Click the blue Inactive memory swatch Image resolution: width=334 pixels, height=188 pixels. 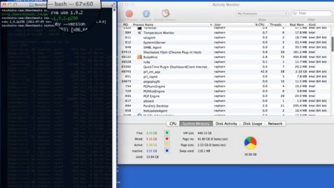167,151
